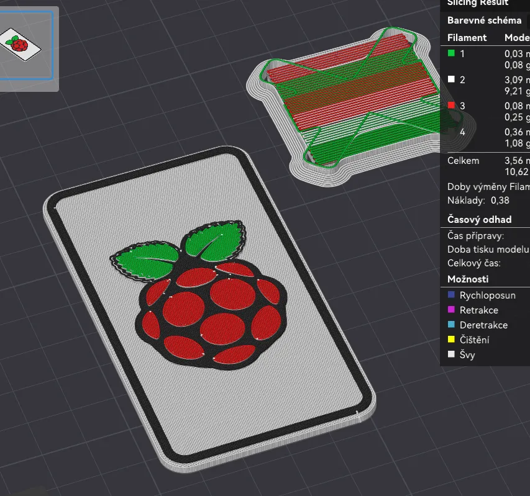Click white filament 2 color swatch
530x496 pixels.
click(x=451, y=79)
